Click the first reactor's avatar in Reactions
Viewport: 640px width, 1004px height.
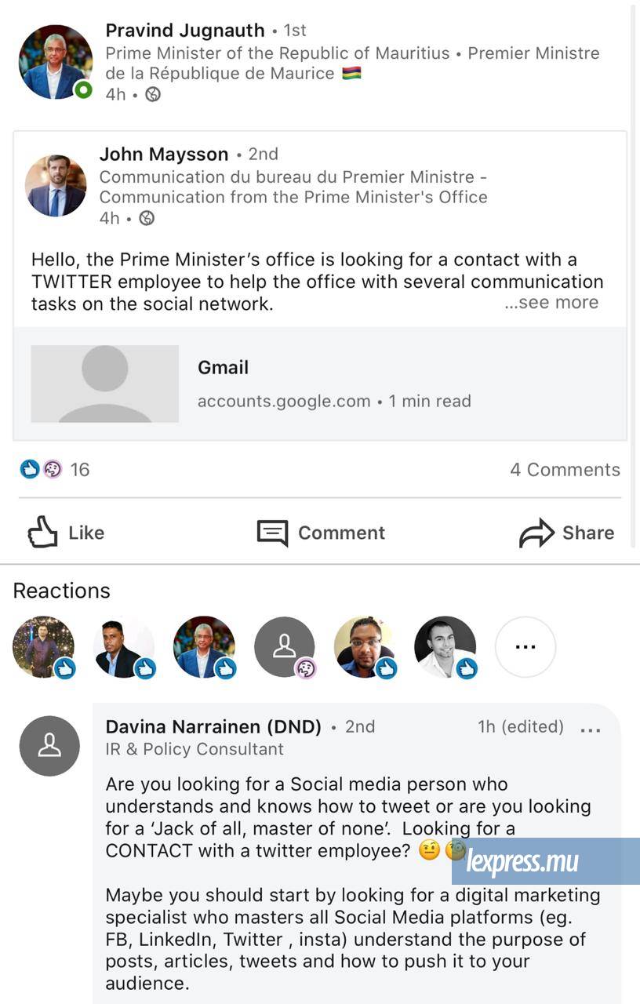point(44,647)
